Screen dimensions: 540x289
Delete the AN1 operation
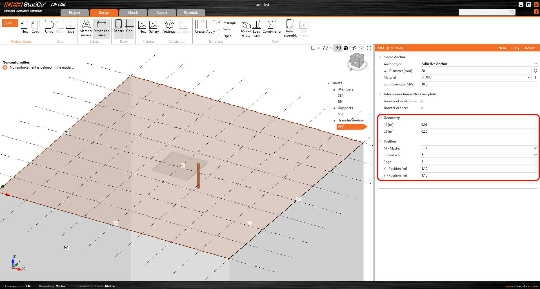[530, 48]
